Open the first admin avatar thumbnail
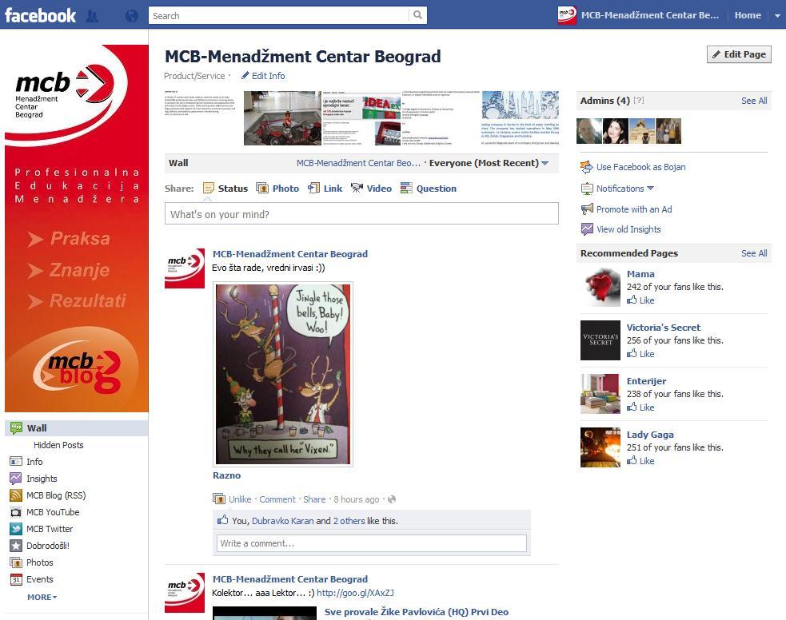 pos(589,131)
